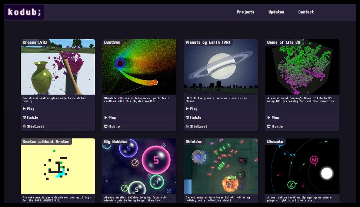Screen dimensions: 360x207
Task: Open the Big Bubbles thumbnail
Action: pyautogui.click(x=139, y=166)
